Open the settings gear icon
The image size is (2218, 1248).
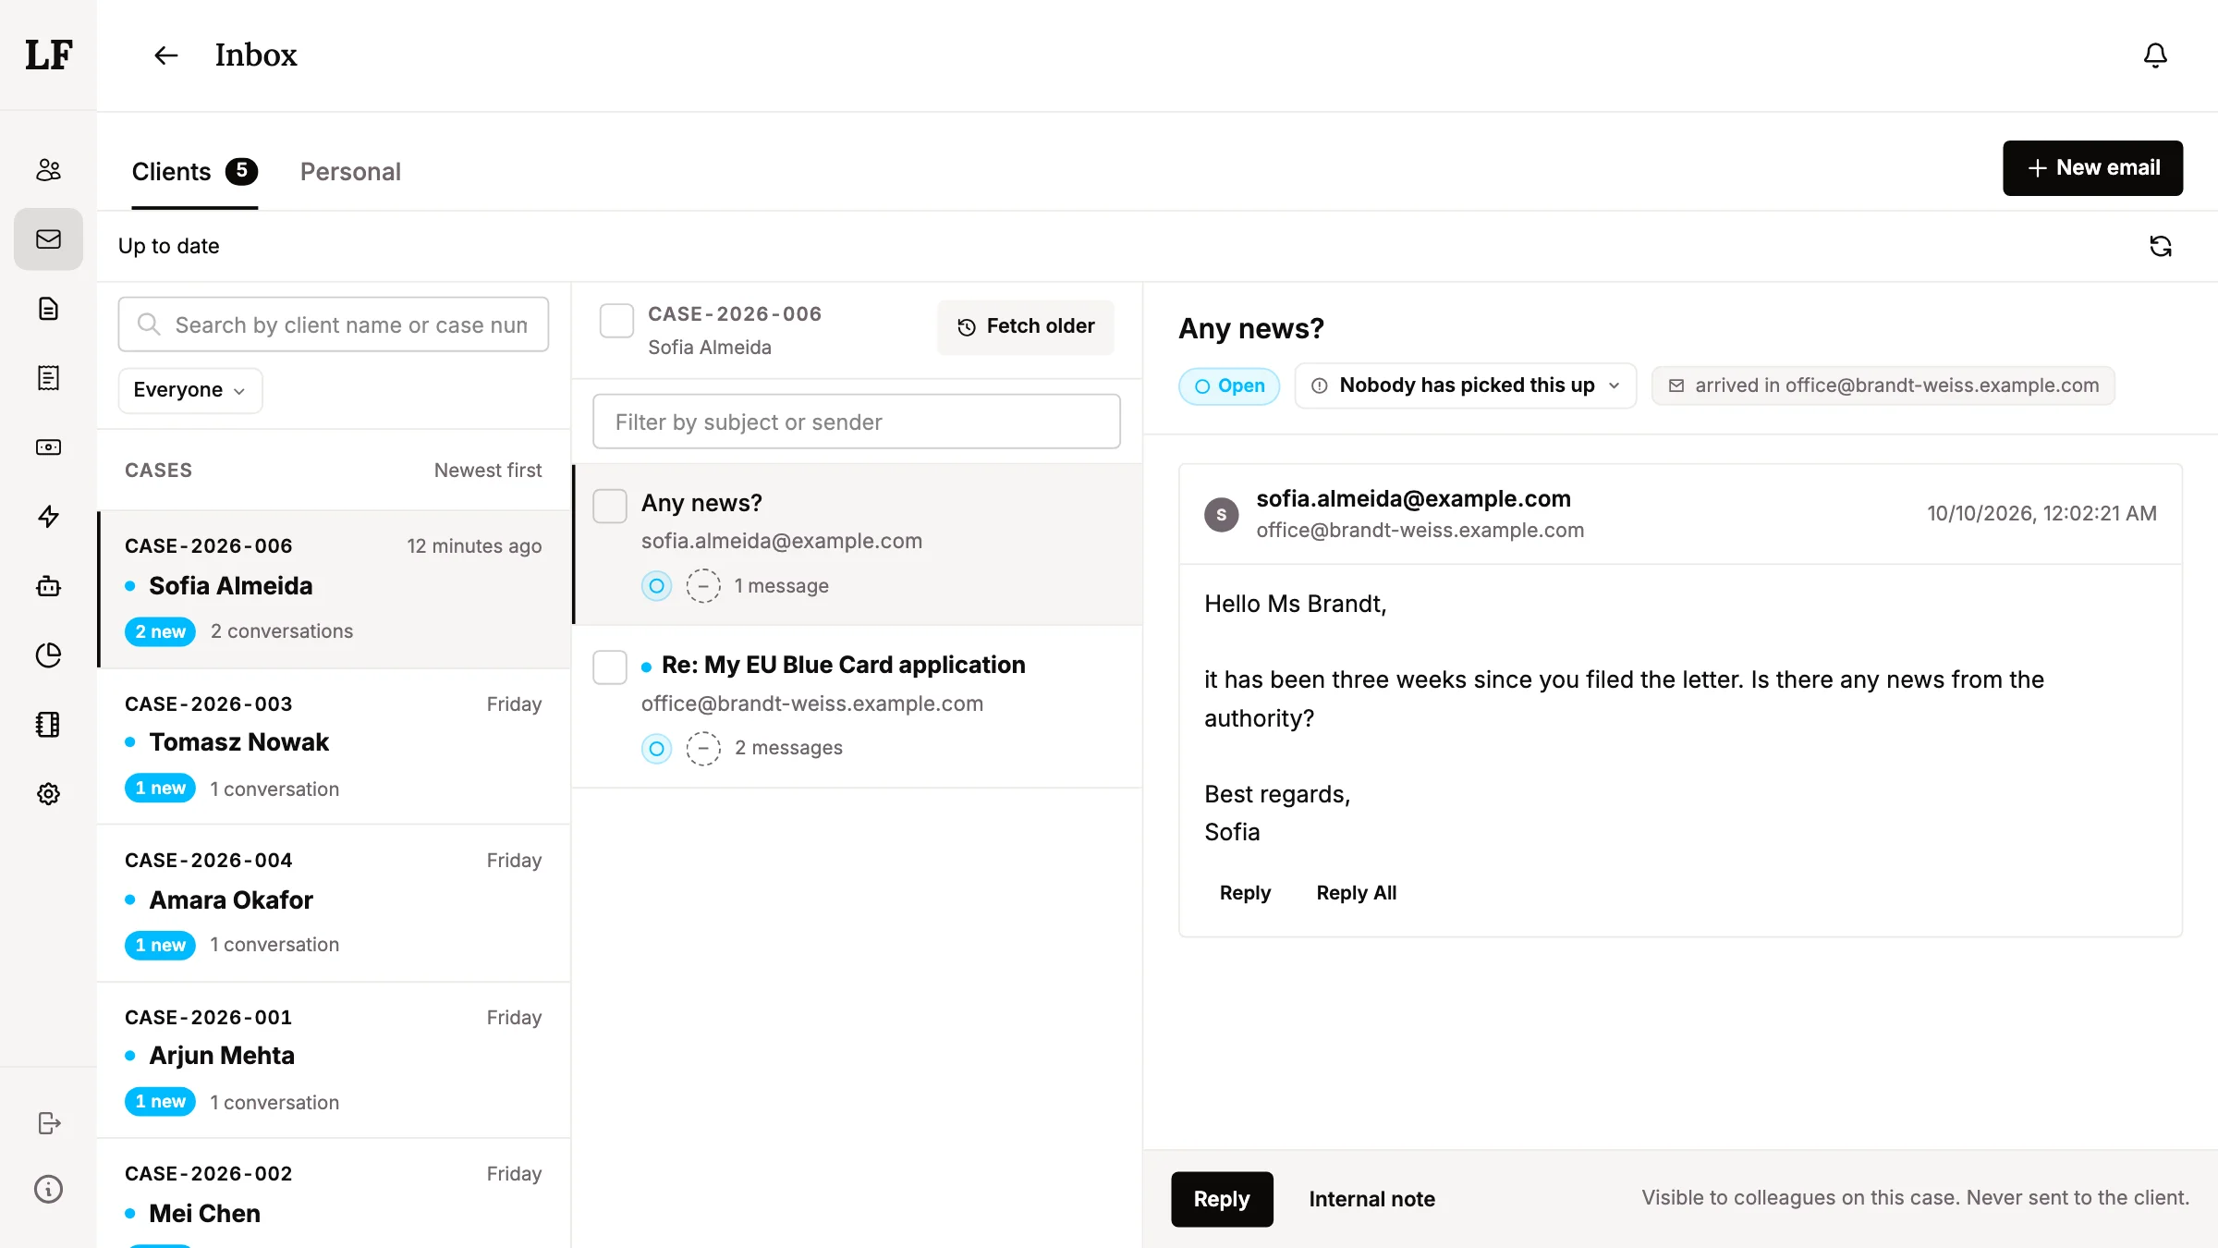pyautogui.click(x=48, y=794)
